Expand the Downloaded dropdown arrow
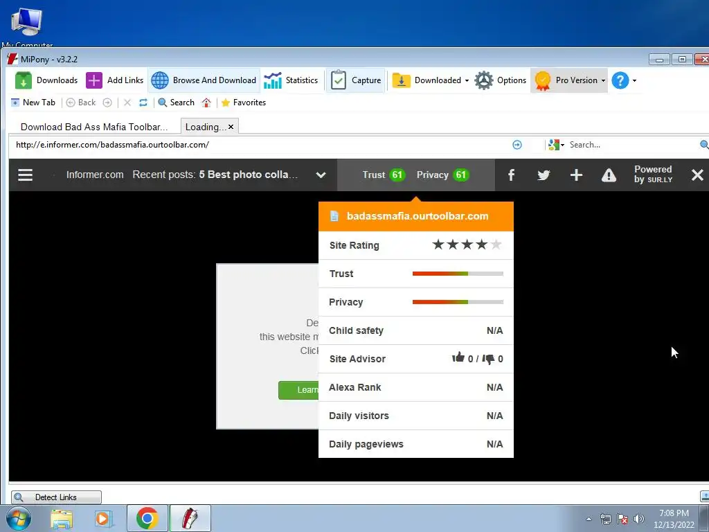The height and width of the screenshot is (532, 709). [x=467, y=80]
